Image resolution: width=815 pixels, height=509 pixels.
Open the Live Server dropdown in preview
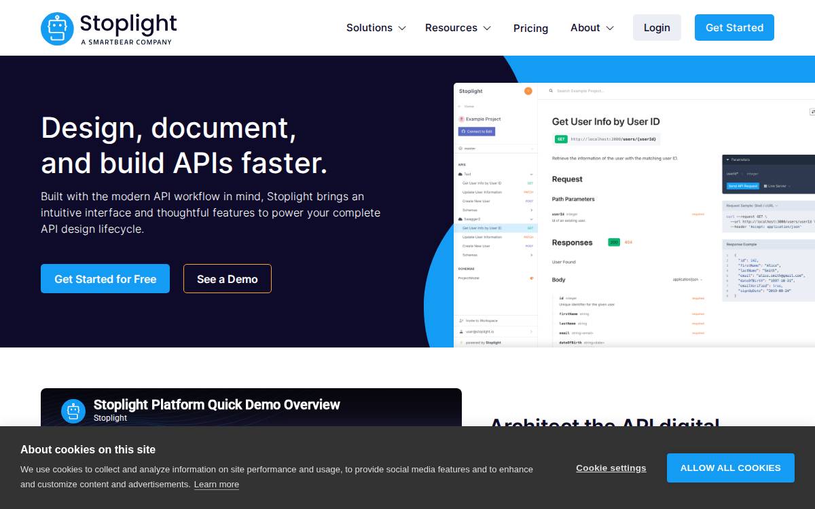(x=778, y=186)
